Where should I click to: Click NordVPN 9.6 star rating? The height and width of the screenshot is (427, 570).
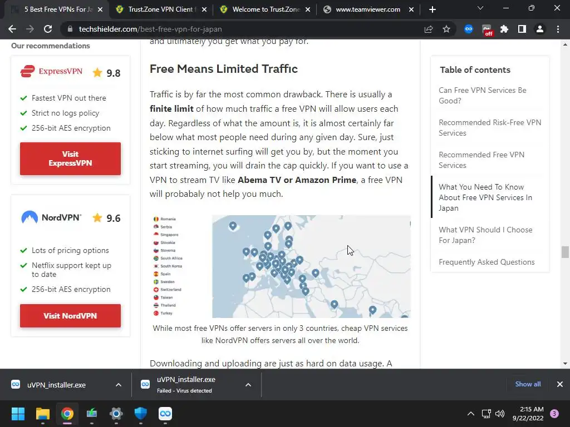point(106,218)
